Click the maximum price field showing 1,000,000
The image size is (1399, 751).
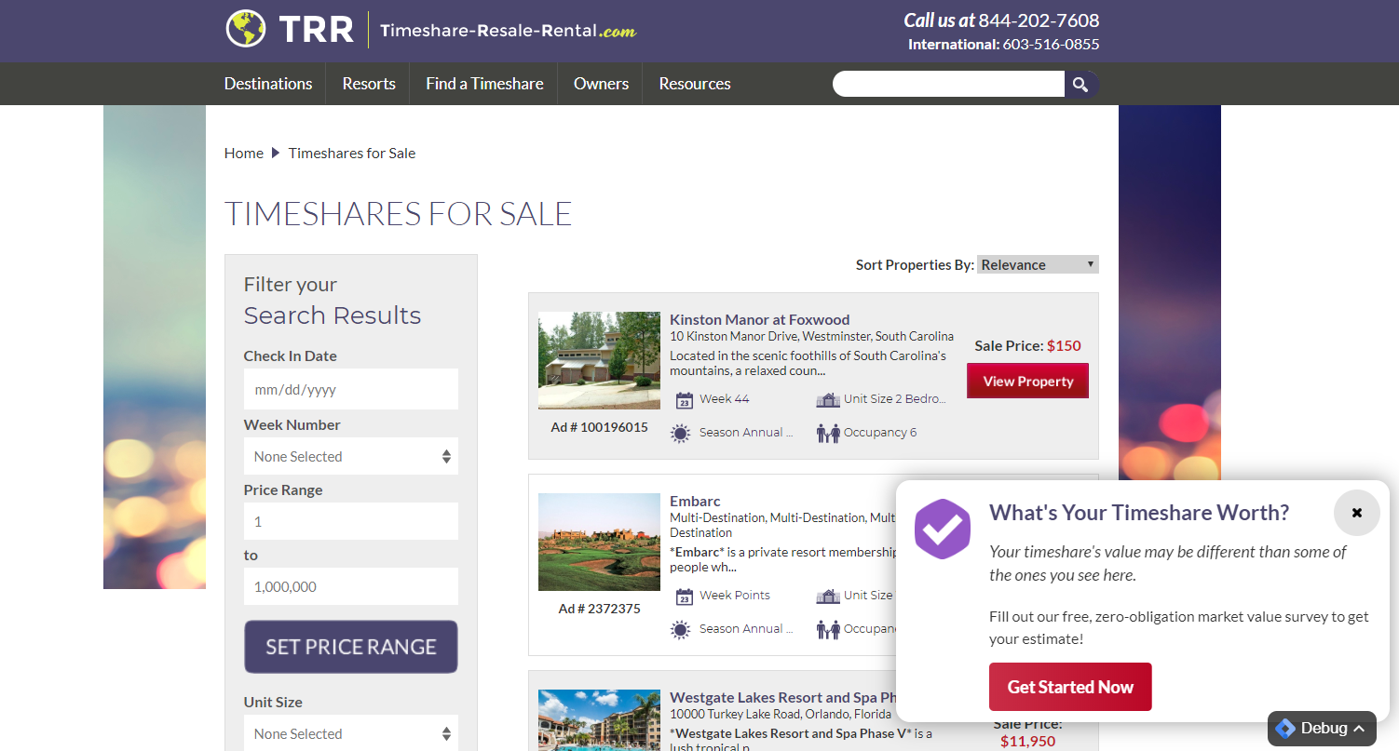pos(351,586)
